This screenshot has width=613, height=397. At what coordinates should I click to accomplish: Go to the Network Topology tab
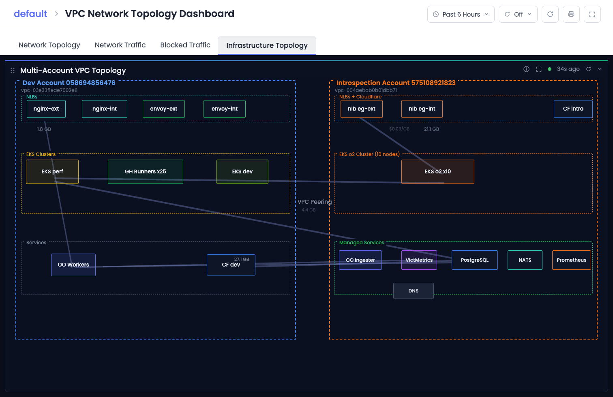[x=49, y=45]
